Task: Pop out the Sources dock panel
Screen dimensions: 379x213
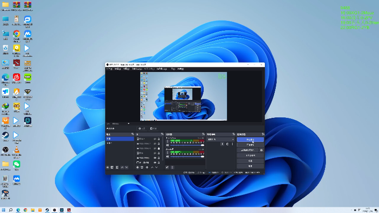Action: (x=162, y=134)
